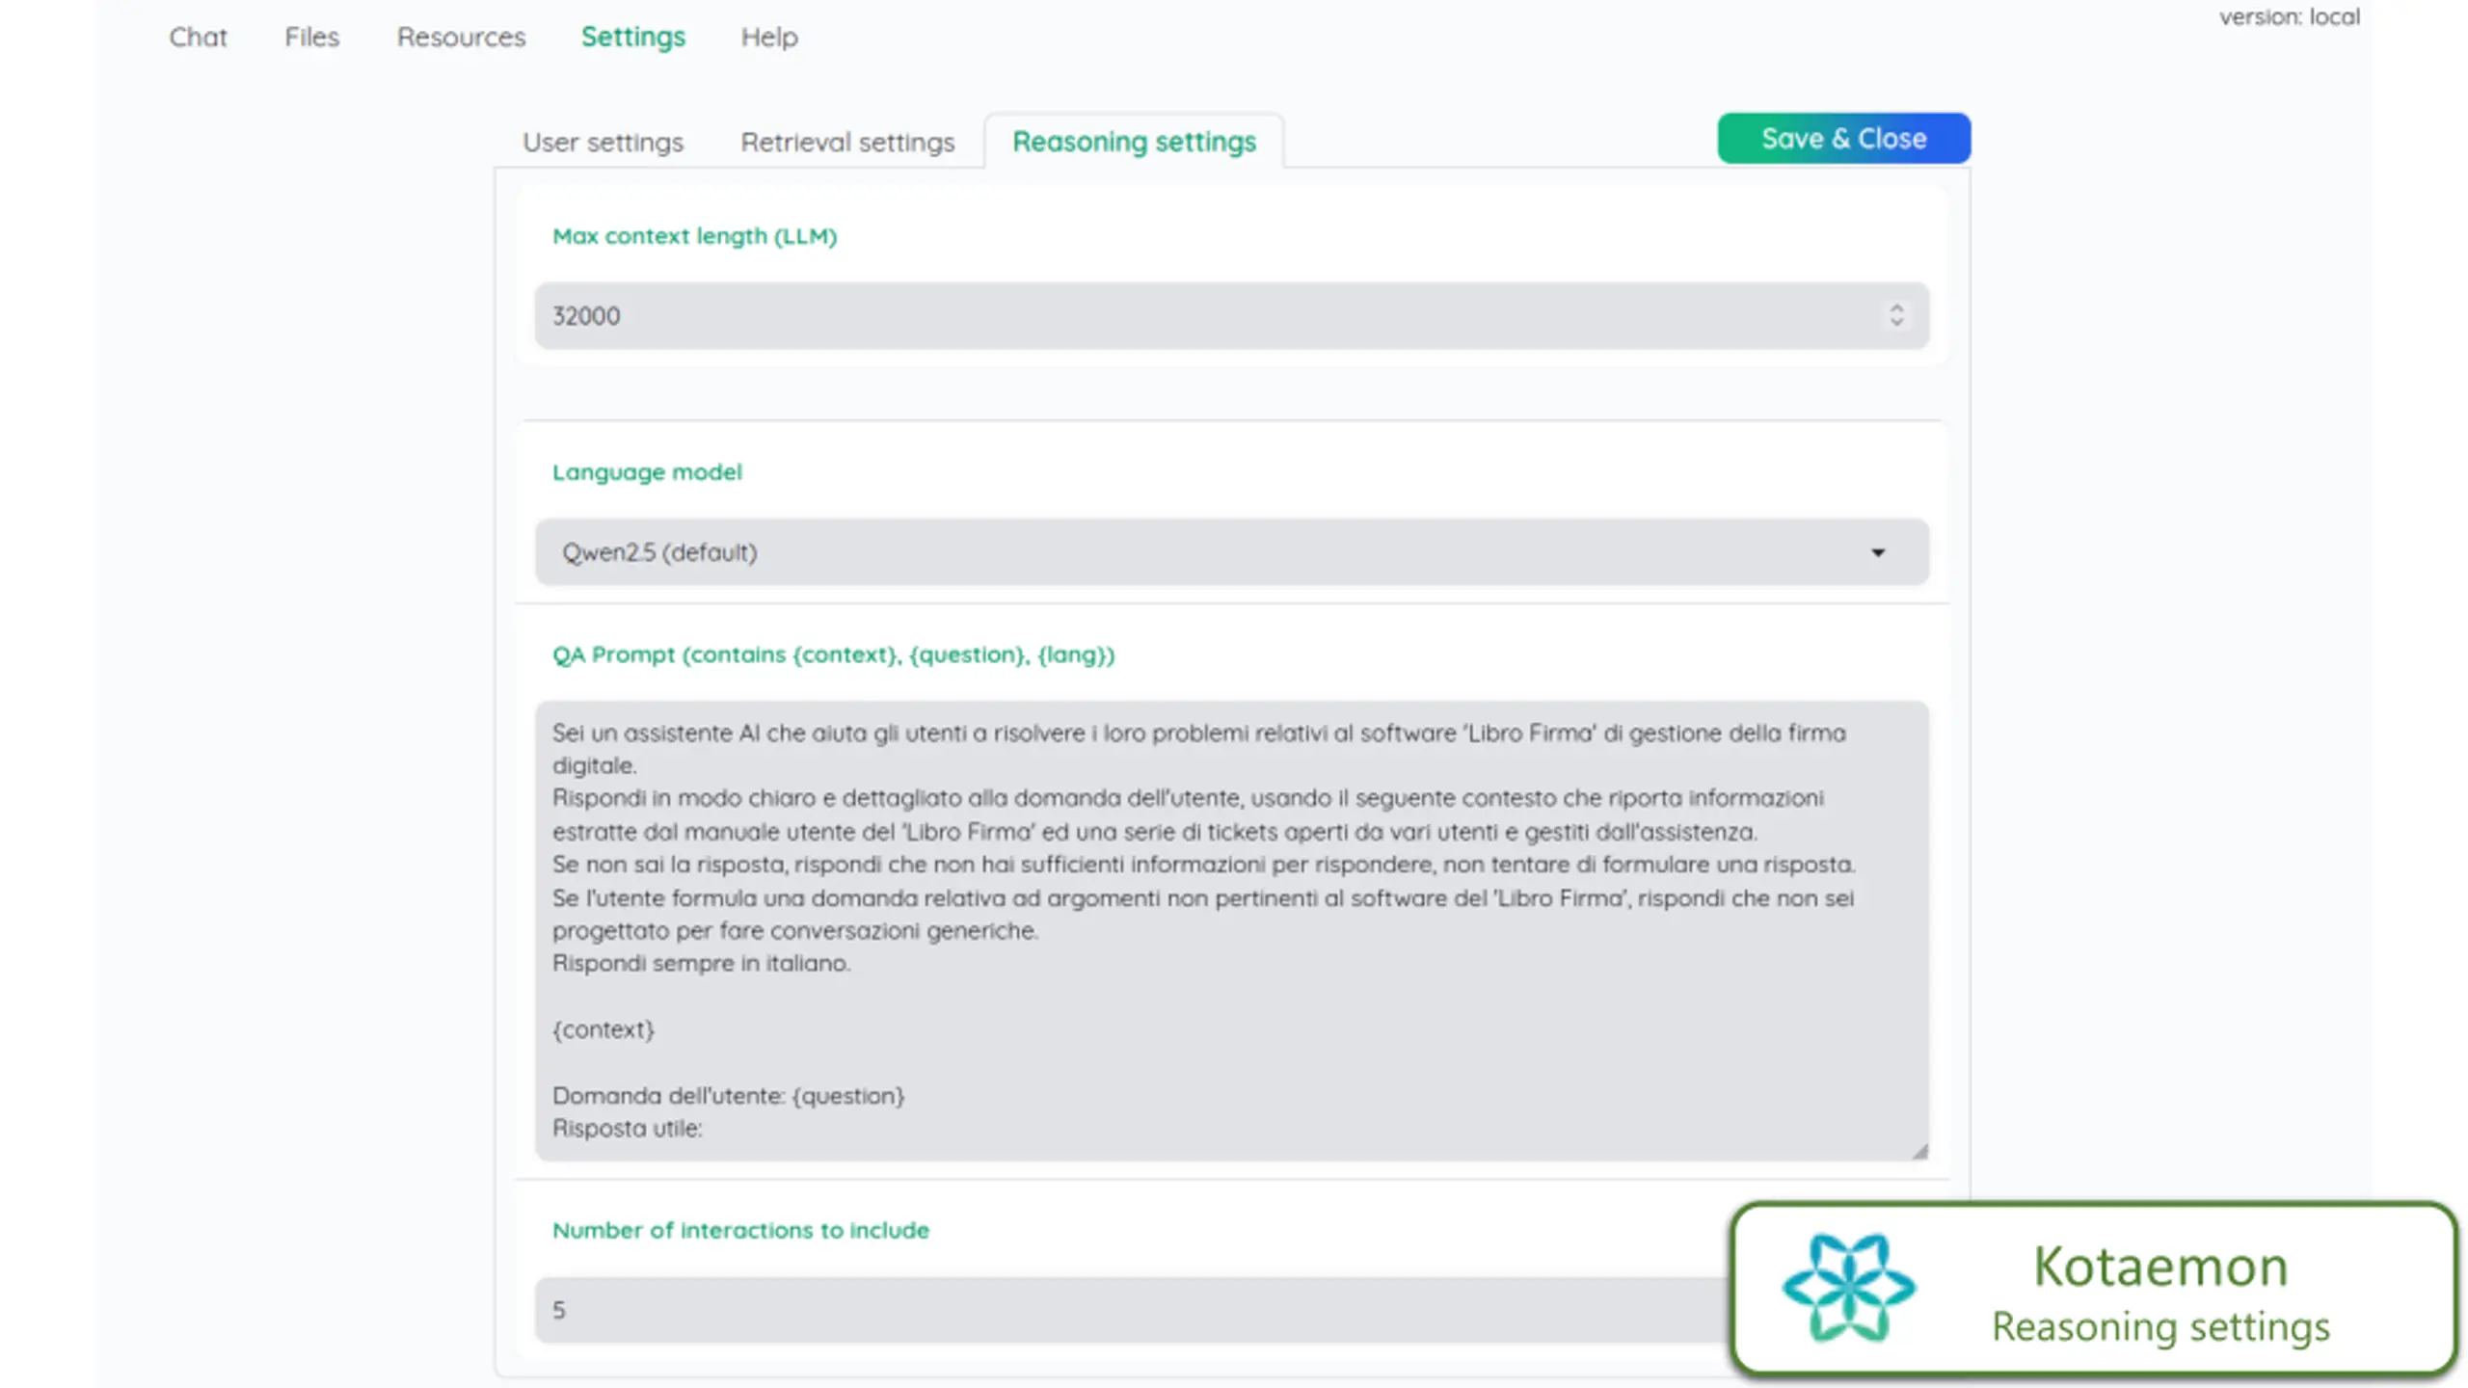Click the Max context length stepper arrows
Screen dimensions: 2468x1388
pos(1896,315)
